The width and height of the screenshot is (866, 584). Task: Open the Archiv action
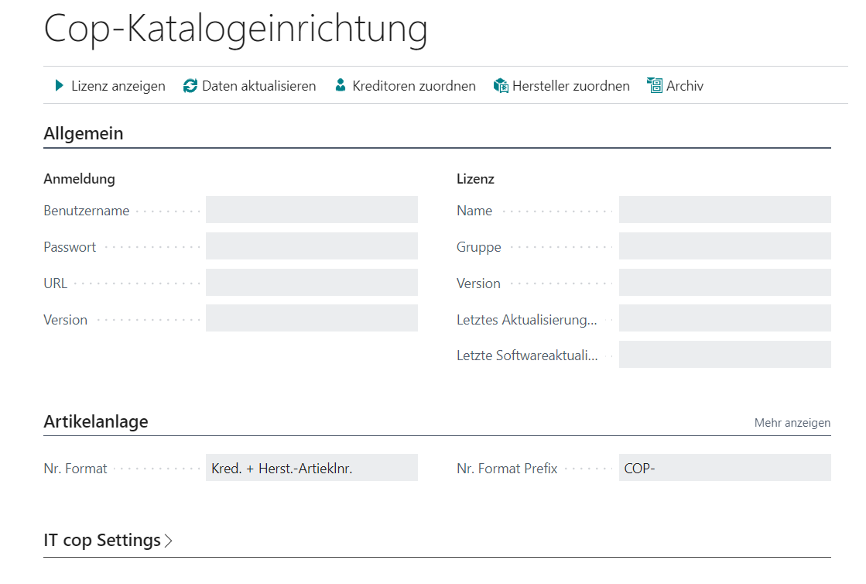point(684,86)
